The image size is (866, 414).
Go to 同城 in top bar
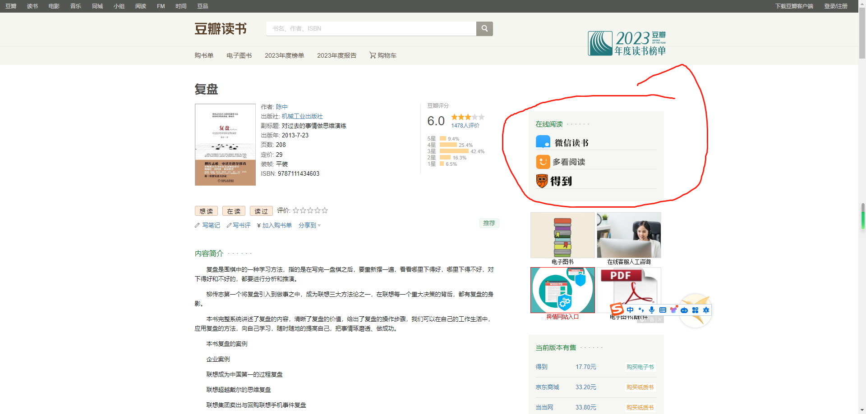tap(97, 6)
